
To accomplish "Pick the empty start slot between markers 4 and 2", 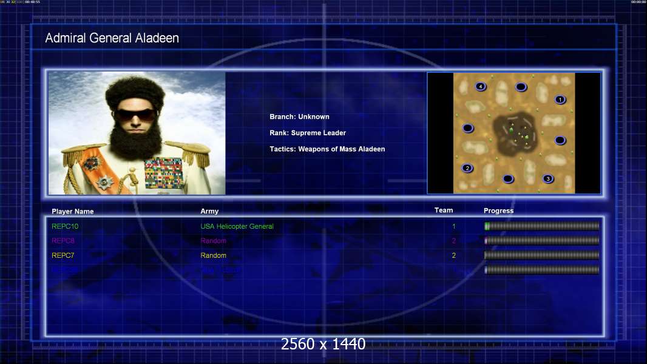I will click(x=467, y=128).
